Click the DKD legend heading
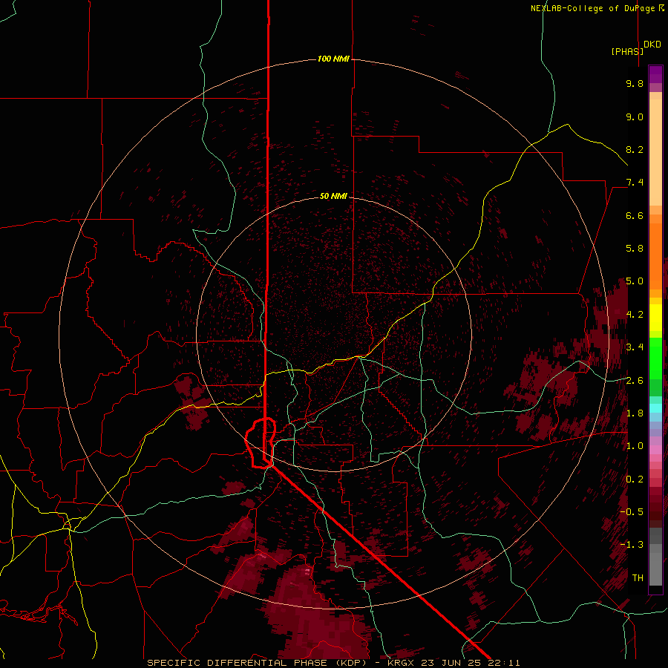The height and width of the screenshot is (668, 668). pyautogui.click(x=652, y=45)
